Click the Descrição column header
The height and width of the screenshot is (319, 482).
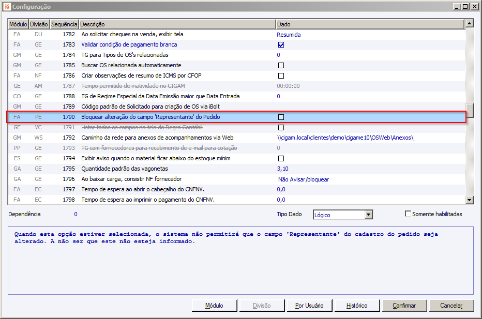(x=177, y=24)
